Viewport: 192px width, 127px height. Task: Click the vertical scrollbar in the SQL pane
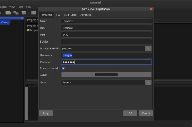pos(27,103)
